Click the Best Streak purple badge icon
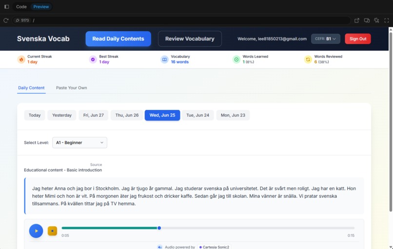The width and height of the screenshot is (393, 249). pos(93,60)
